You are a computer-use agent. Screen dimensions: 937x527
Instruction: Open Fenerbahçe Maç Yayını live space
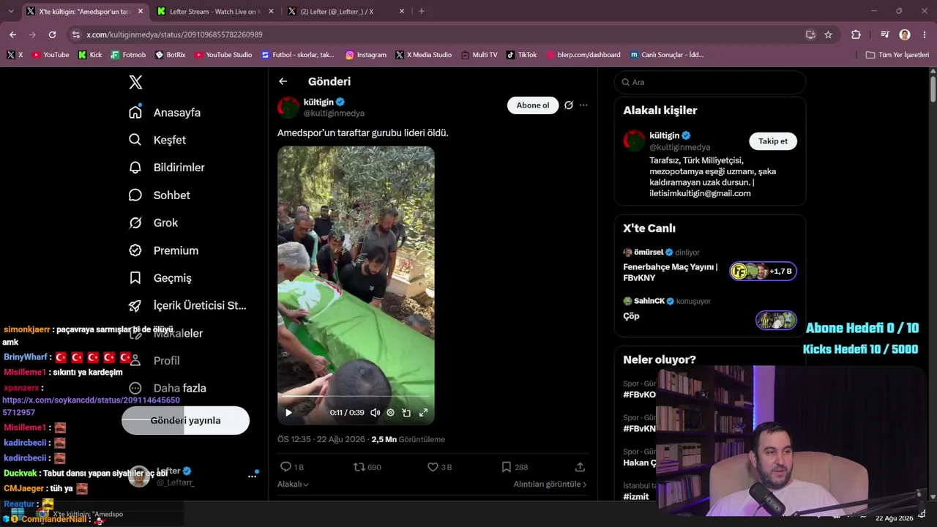tap(709, 265)
